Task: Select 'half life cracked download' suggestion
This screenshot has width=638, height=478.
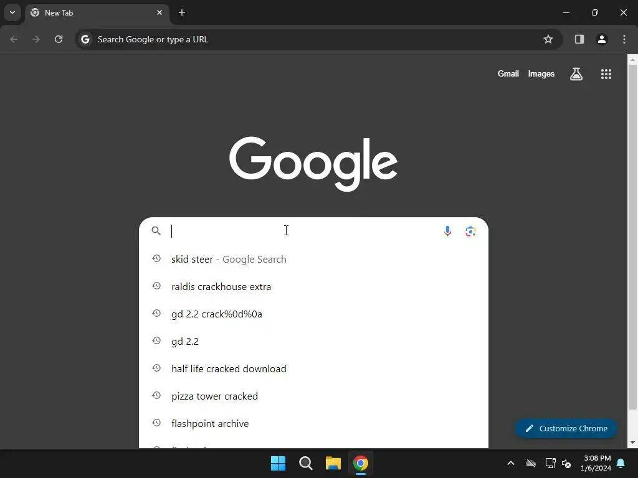Action: coord(313,368)
